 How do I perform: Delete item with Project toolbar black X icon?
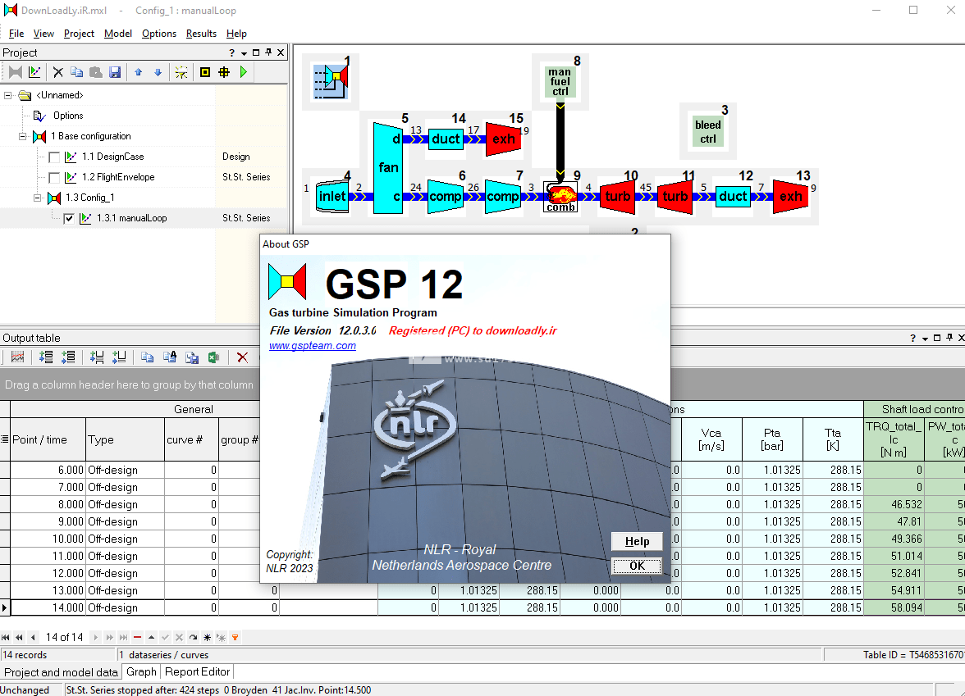[x=57, y=72]
